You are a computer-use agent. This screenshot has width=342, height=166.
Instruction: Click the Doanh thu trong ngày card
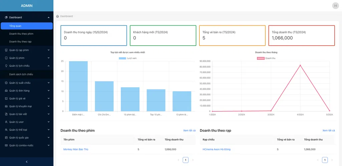pos(94,35)
